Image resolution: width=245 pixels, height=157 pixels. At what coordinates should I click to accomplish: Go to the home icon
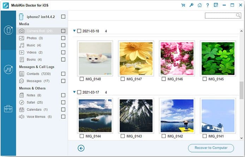click(x=199, y=5)
